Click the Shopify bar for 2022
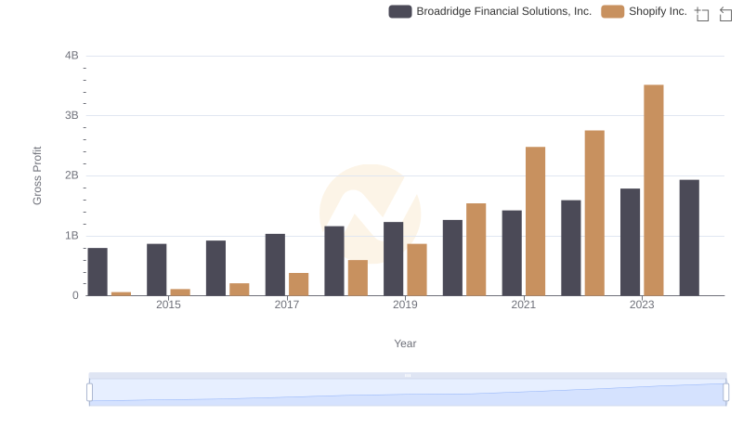The image size is (743, 428). coord(594,213)
